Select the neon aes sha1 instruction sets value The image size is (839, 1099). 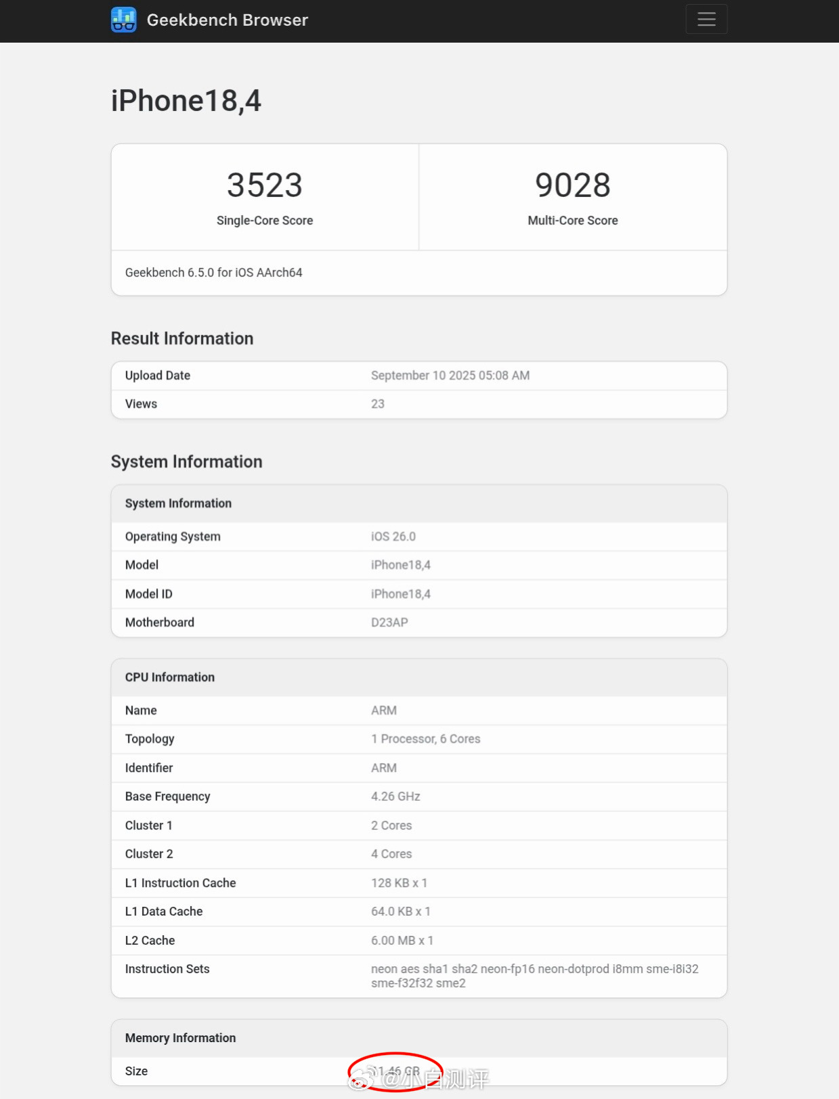pyautogui.click(x=535, y=976)
